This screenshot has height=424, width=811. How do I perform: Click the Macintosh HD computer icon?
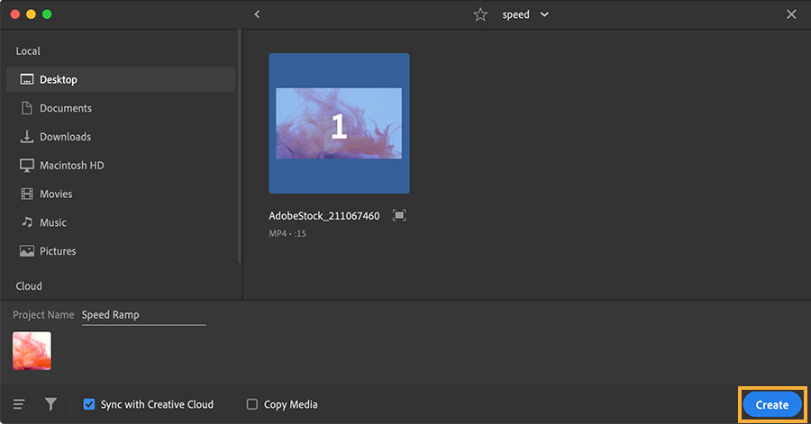[27, 166]
